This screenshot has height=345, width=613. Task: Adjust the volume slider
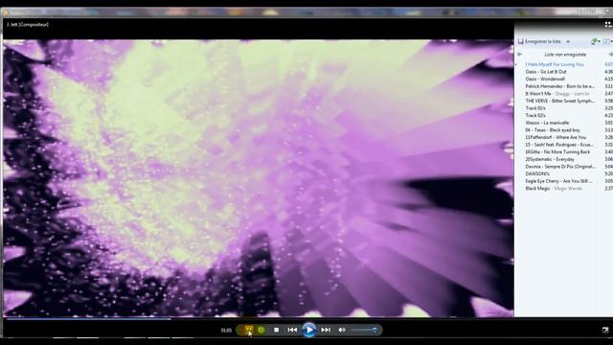point(364,330)
